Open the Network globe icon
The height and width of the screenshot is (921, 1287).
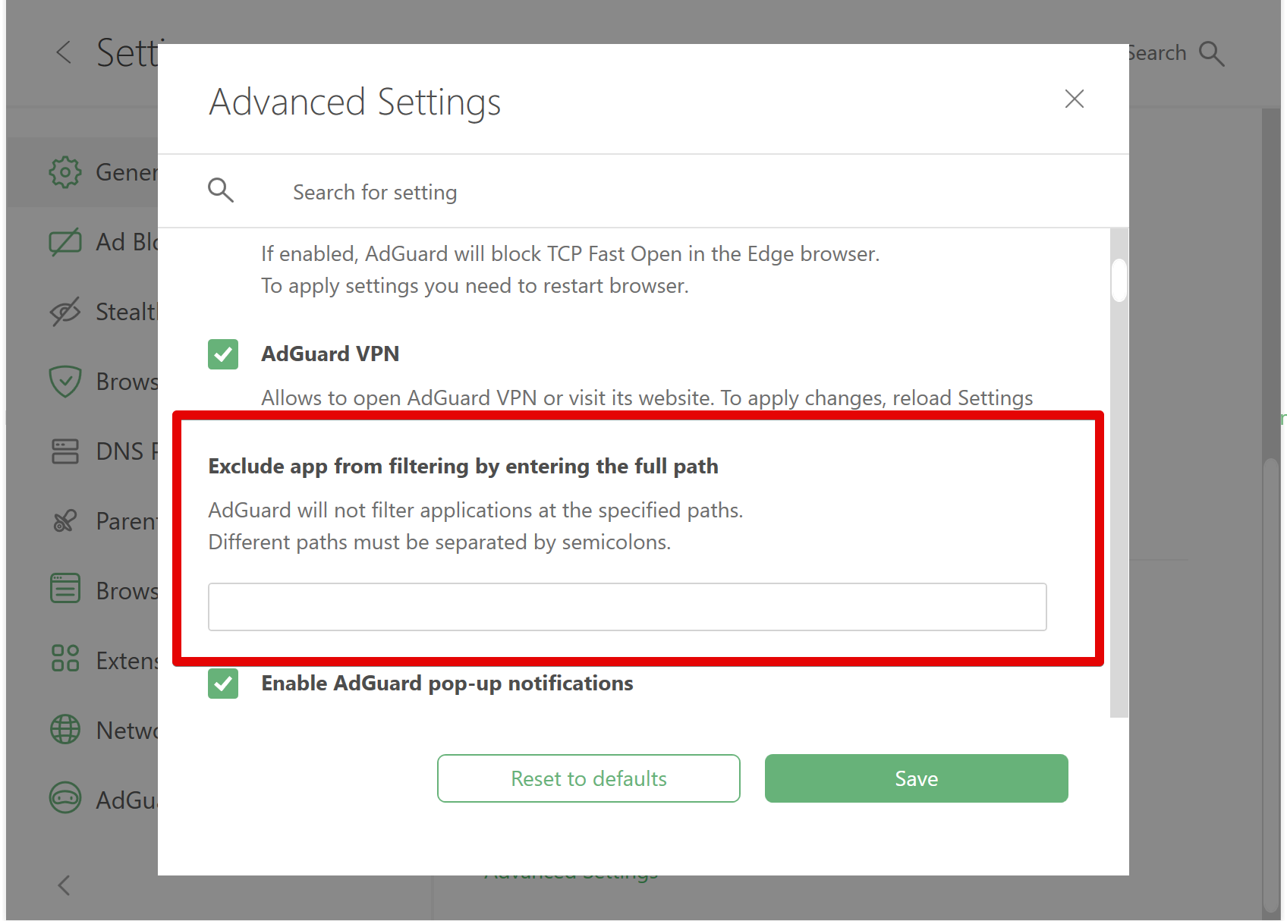65,729
